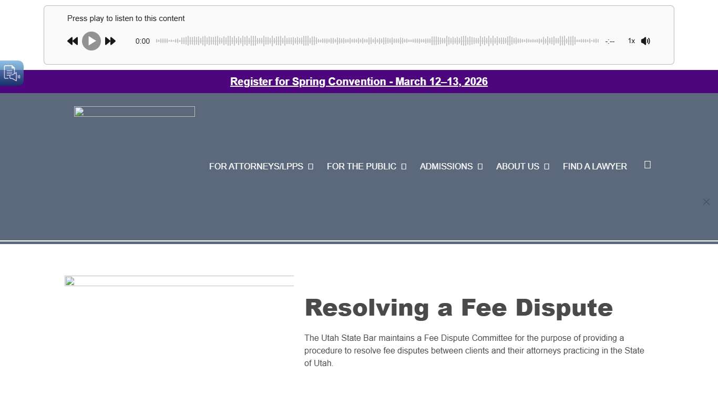718x404 pixels.
Task: Open the search icon in navigation bar
Action: pos(647,165)
